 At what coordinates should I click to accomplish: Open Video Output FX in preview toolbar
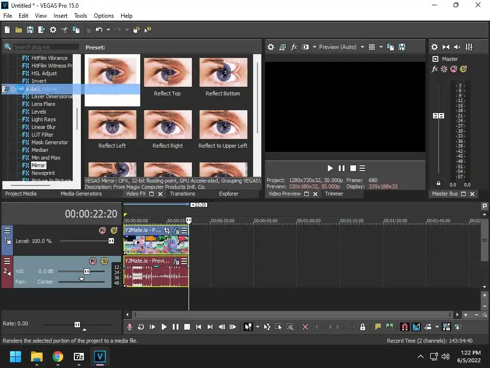(294, 47)
